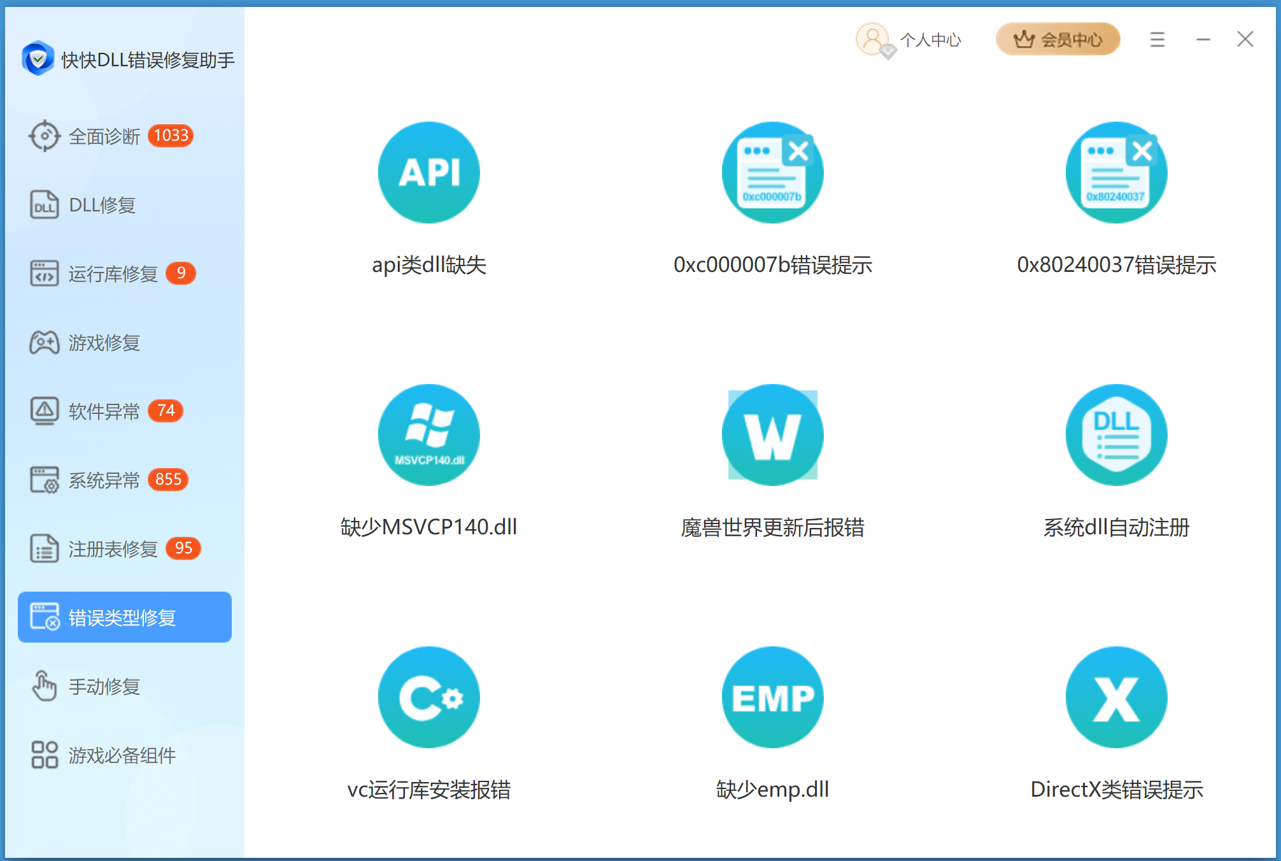Open the 0xc000007b error fix icon

click(772, 173)
